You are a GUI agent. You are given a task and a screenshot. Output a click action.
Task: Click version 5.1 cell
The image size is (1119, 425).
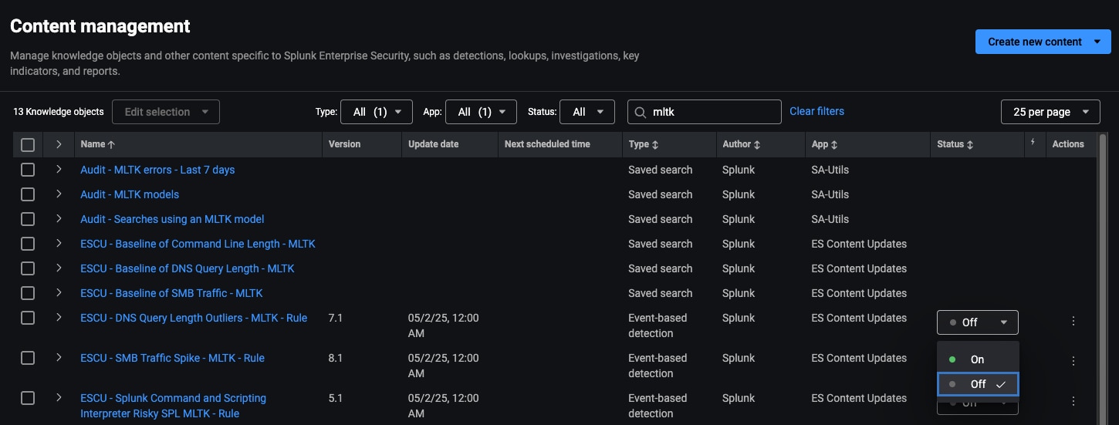click(336, 398)
